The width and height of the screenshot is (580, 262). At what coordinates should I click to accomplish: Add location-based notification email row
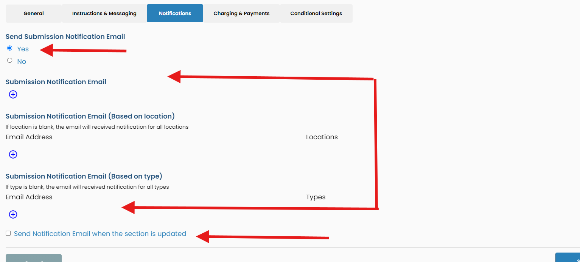click(13, 154)
